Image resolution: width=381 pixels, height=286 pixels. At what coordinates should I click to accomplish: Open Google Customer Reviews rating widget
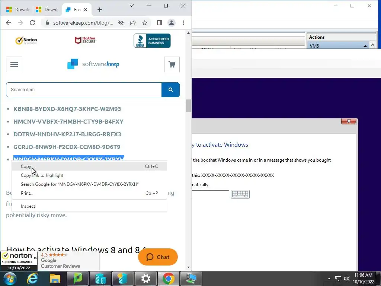68,260
